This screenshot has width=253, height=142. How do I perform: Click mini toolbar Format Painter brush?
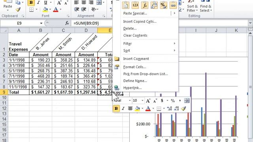183,108
